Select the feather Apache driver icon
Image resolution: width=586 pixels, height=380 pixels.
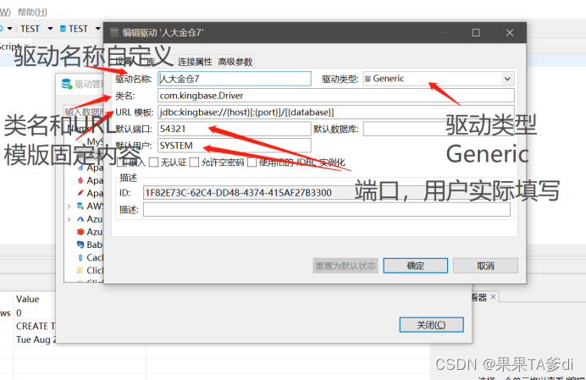point(80,193)
